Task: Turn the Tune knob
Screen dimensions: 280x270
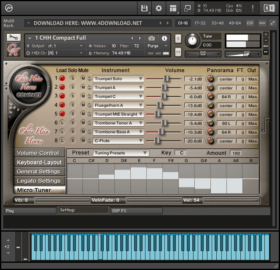Action: coord(192,40)
